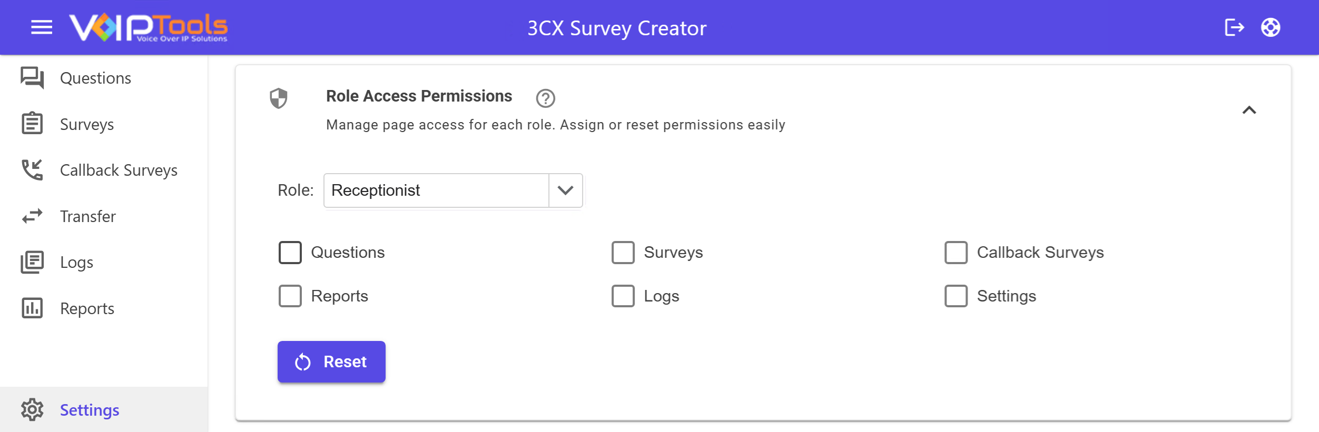Tick the Callback Surveys permission checkbox
This screenshot has height=432, width=1319.
[x=956, y=253]
